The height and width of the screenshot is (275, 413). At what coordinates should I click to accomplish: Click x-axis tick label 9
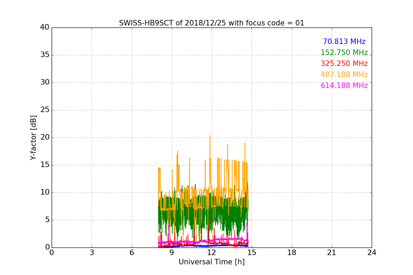click(x=172, y=253)
